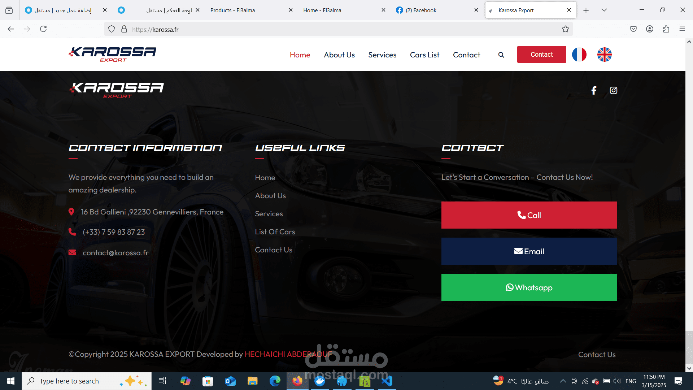Image resolution: width=693 pixels, height=390 pixels.
Task: Open Karossa Facebook page icon
Action: pos(594,90)
